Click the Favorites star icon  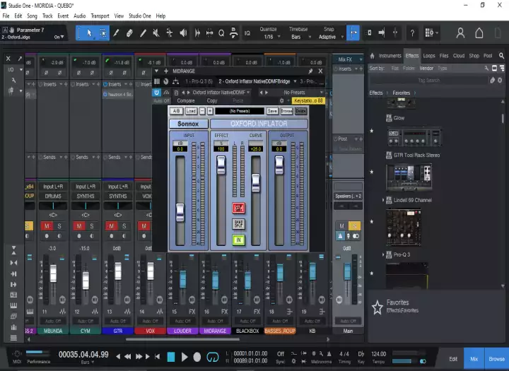378,307
